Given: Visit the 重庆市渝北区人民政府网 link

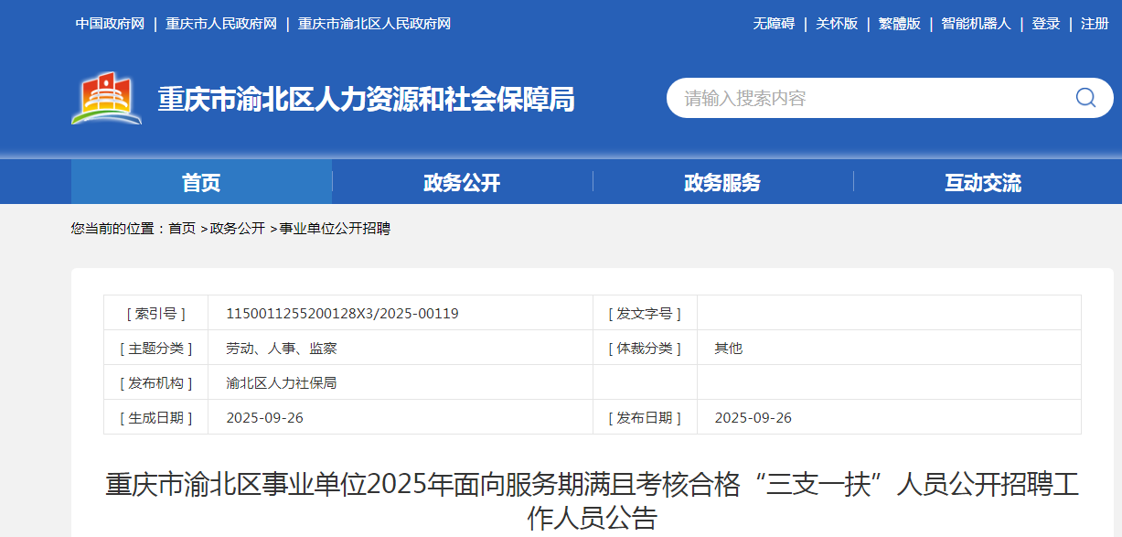Looking at the screenshot, I should click(374, 24).
